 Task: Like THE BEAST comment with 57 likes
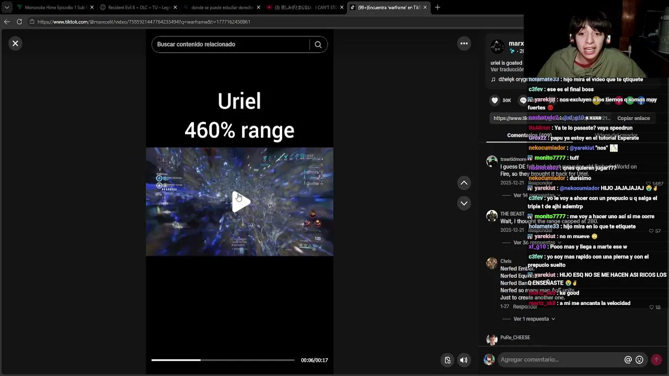[x=651, y=231]
